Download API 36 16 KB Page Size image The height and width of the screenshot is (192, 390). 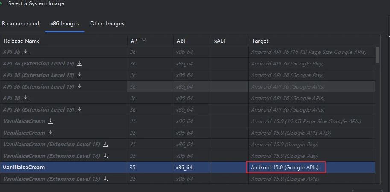coord(26,52)
